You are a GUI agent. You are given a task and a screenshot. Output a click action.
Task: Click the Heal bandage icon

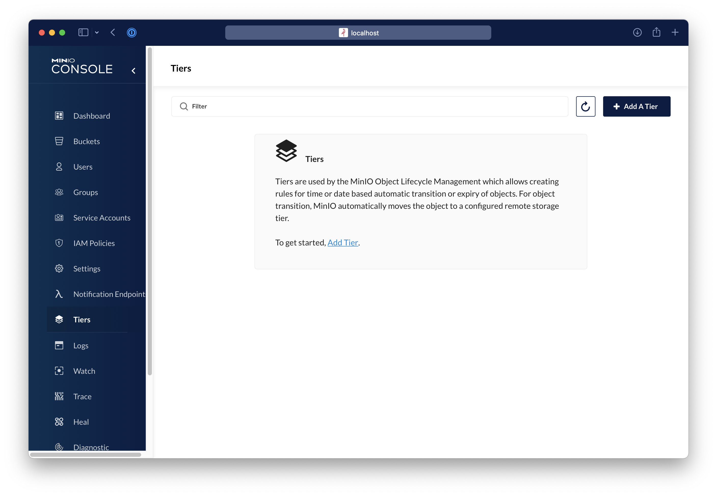click(x=59, y=422)
